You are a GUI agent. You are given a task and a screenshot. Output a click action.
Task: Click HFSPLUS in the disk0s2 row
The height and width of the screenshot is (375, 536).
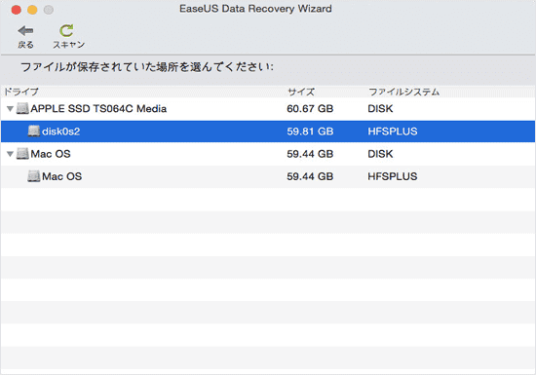393,131
